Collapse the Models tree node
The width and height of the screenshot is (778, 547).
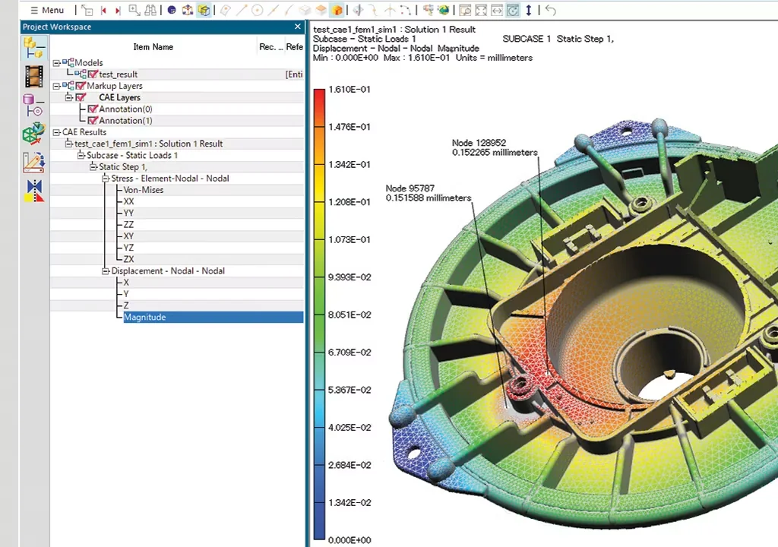[x=56, y=63]
